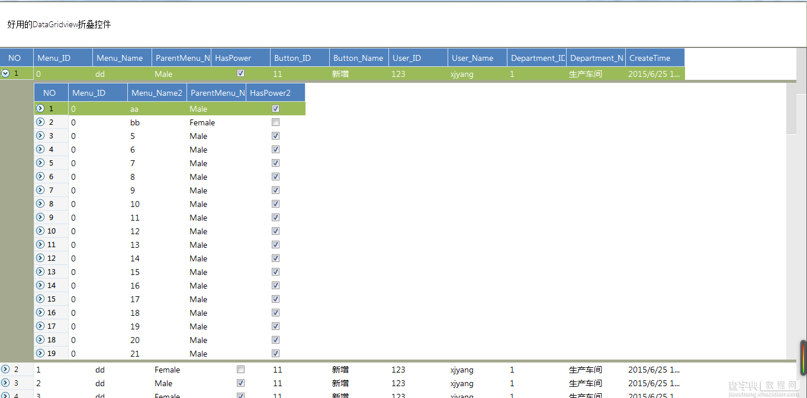Image resolution: width=807 pixels, height=398 pixels.
Task: Select the Female cell in outer row 2
Action: pyautogui.click(x=182, y=370)
